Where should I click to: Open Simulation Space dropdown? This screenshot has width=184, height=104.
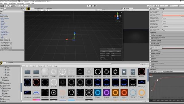coord(173,18)
